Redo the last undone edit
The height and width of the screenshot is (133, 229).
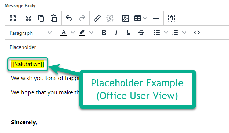pos(82,18)
